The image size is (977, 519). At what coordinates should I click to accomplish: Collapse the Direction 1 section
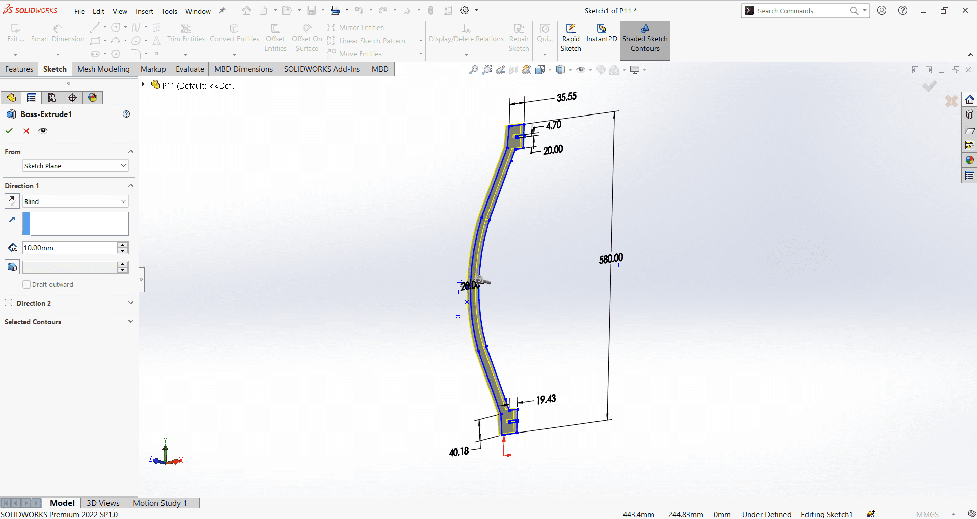(131, 186)
